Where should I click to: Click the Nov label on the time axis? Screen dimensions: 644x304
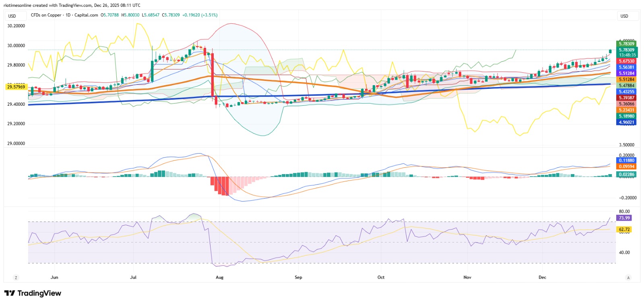pos(467,277)
